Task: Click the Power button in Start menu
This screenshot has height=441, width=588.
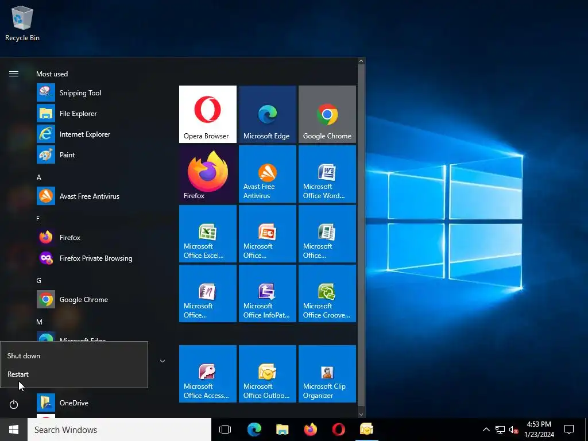Action: click(x=14, y=404)
